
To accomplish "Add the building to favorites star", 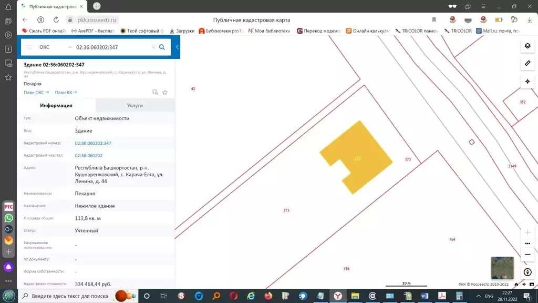I will coord(165,92).
